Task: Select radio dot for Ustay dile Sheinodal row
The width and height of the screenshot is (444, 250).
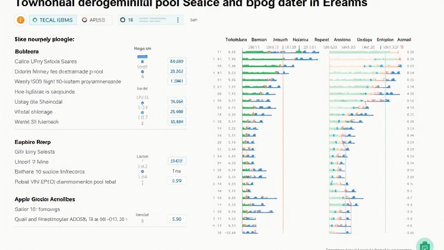Action: click(x=142, y=102)
